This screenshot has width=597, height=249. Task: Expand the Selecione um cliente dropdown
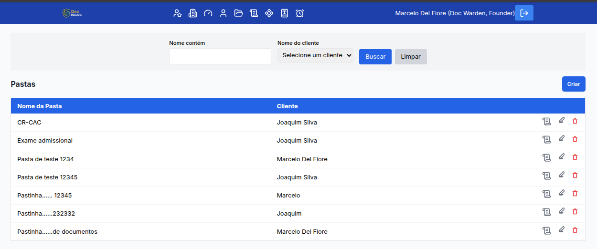pos(315,55)
